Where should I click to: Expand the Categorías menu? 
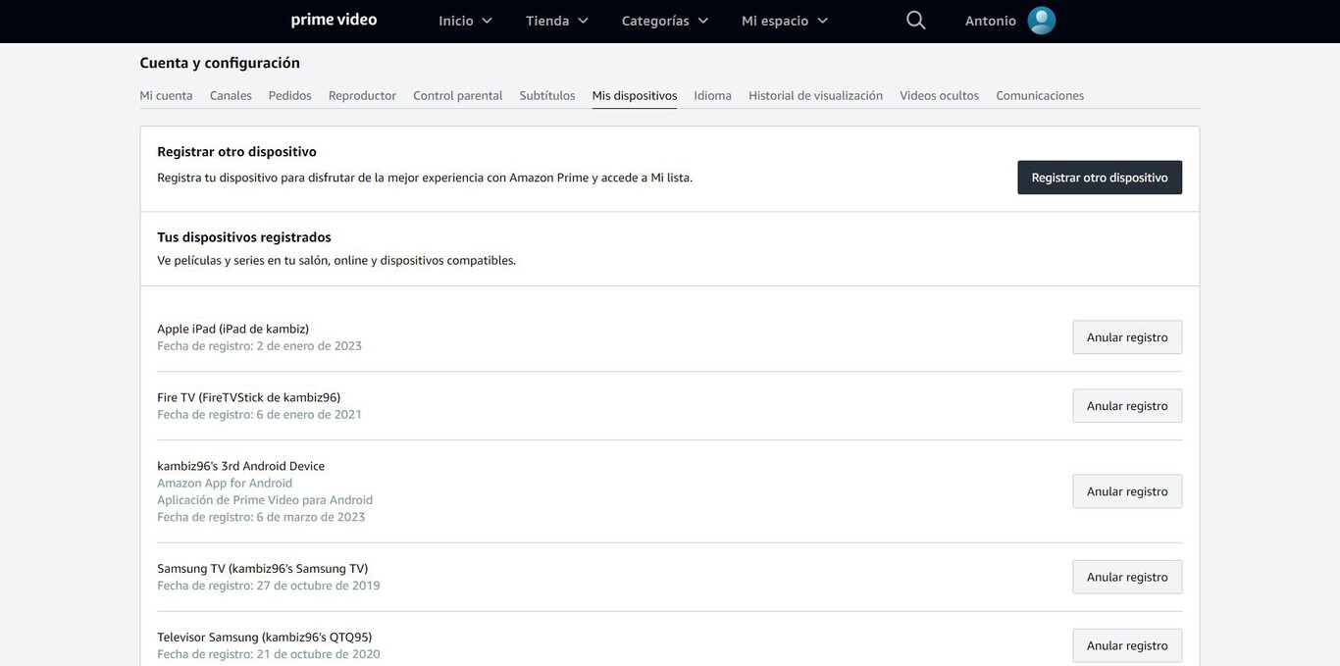point(664,21)
